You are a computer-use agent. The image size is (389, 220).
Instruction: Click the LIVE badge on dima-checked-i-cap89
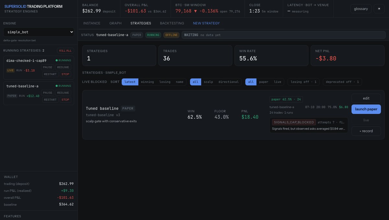point(11,70)
